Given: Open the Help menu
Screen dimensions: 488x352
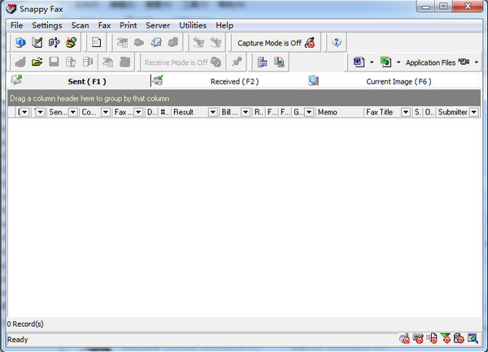Looking at the screenshot, I should 224,25.
